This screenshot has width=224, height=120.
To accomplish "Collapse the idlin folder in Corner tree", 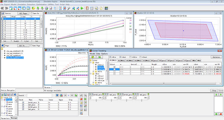I will pyautogui.click(x=91, y=74).
